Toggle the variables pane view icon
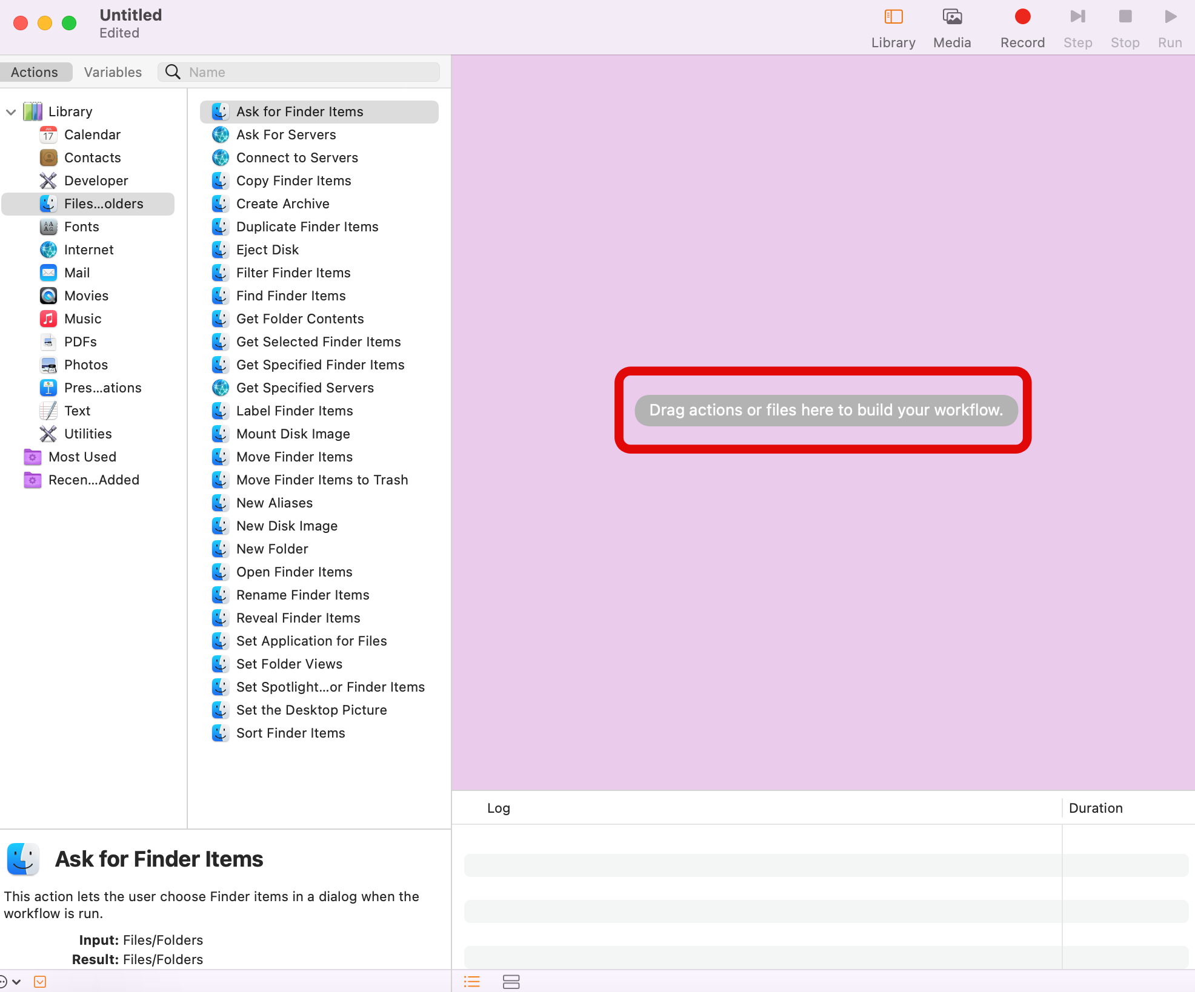Image resolution: width=1195 pixels, height=992 pixels. (511, 982)
